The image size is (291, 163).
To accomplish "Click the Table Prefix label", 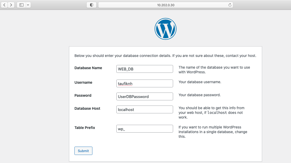I will (85, 128).
